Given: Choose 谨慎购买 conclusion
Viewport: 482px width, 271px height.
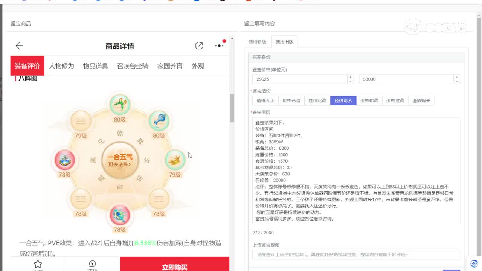Looking at the screenshot, I should tap(421, 100).
